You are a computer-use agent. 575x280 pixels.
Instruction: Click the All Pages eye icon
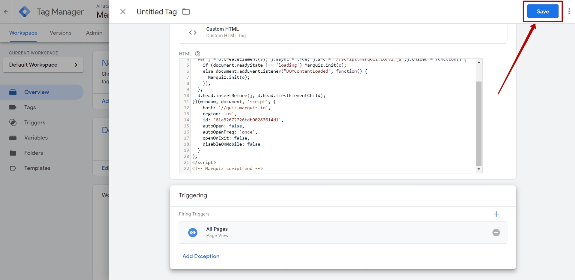(193, 233)
